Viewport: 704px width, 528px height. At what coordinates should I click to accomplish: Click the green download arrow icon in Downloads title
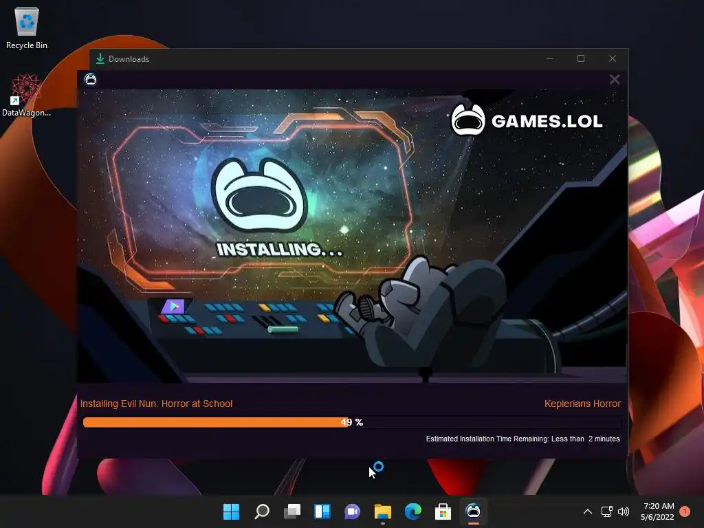pyautogui.click(x=100, y=59)
